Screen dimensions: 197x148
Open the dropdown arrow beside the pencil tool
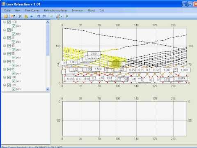[62, 16]
